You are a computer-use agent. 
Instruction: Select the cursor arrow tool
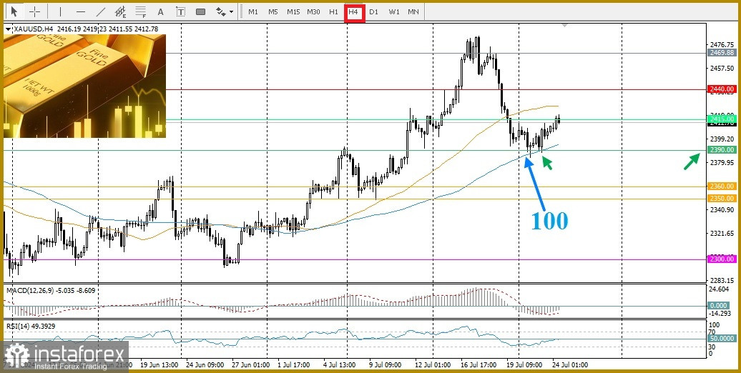coord(14,11)
